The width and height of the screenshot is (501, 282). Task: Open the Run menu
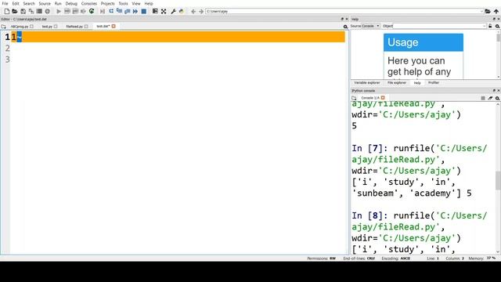point(58,3)
